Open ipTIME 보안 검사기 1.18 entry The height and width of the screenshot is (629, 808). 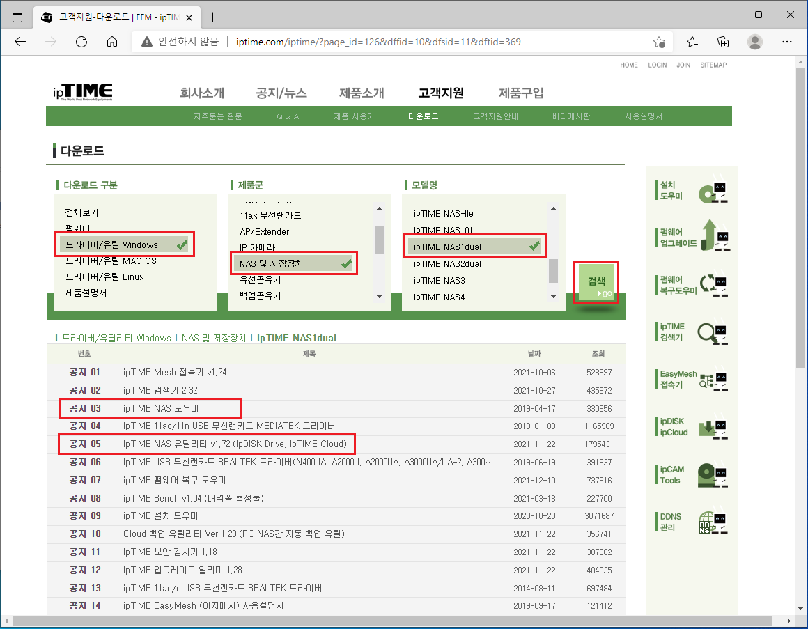(170, 552)
